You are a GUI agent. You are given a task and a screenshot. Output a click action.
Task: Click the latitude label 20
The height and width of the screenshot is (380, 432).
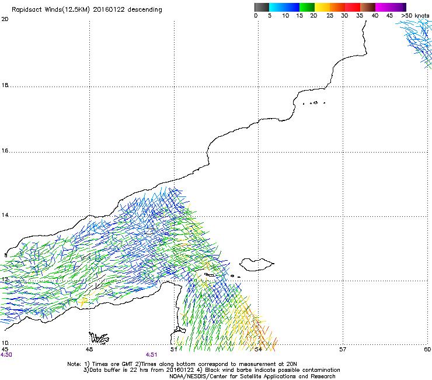[5, 19]
